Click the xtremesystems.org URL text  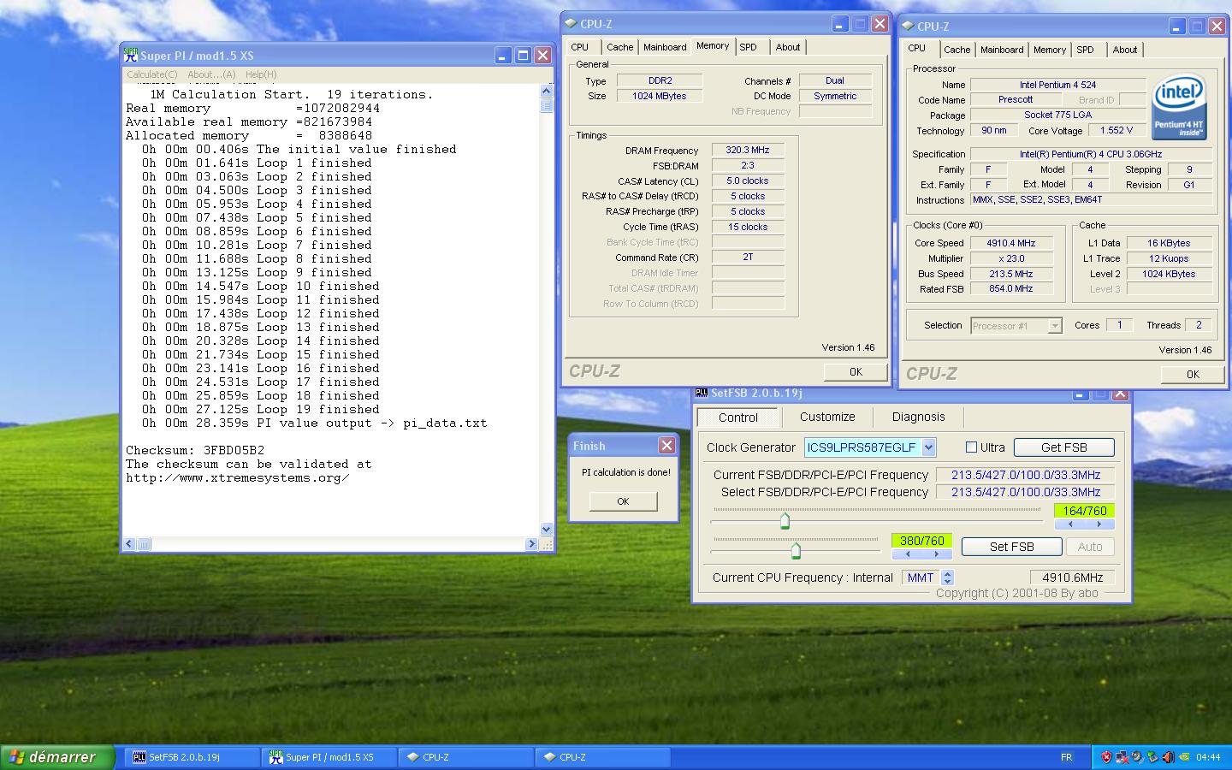237,477
